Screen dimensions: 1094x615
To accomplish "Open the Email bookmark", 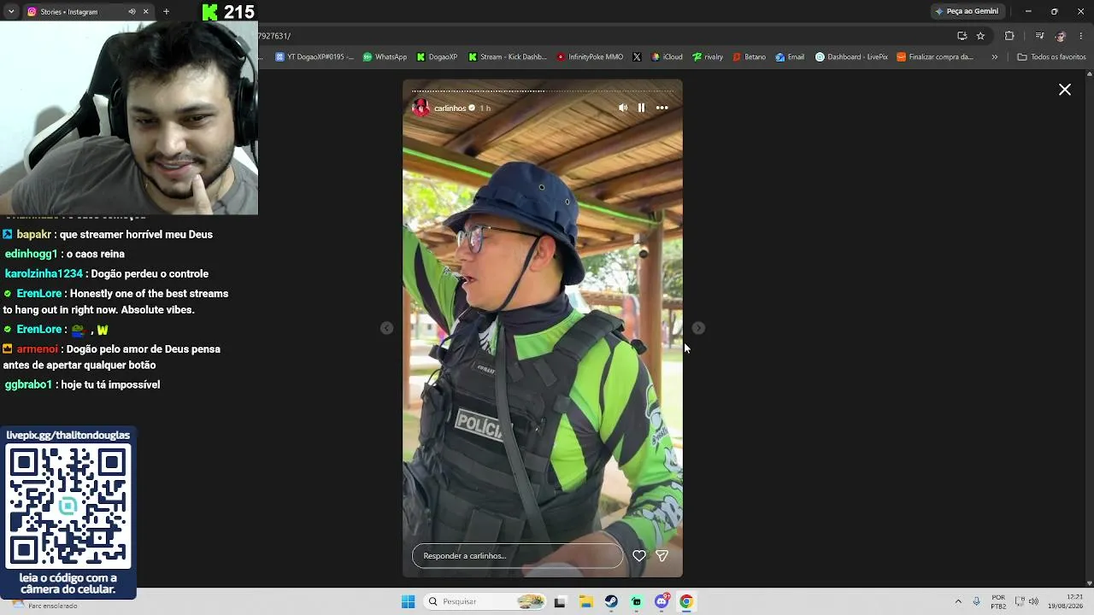I will click(x=790, y=57).
